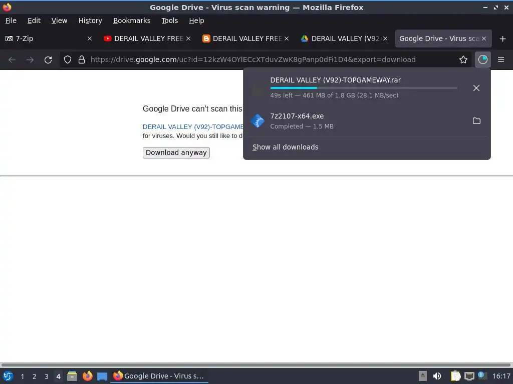Open the removable media tray icon
This screenshot has width=513, height=384.
coord(423,376)
